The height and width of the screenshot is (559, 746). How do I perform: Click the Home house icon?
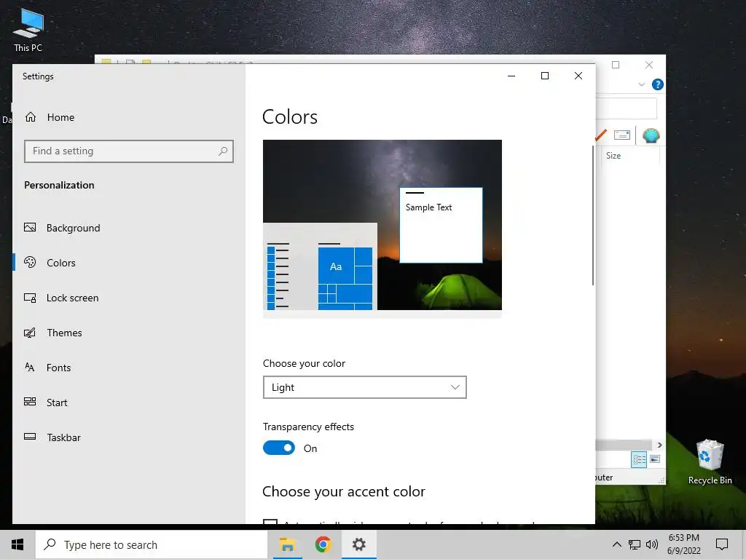[31, 117]
